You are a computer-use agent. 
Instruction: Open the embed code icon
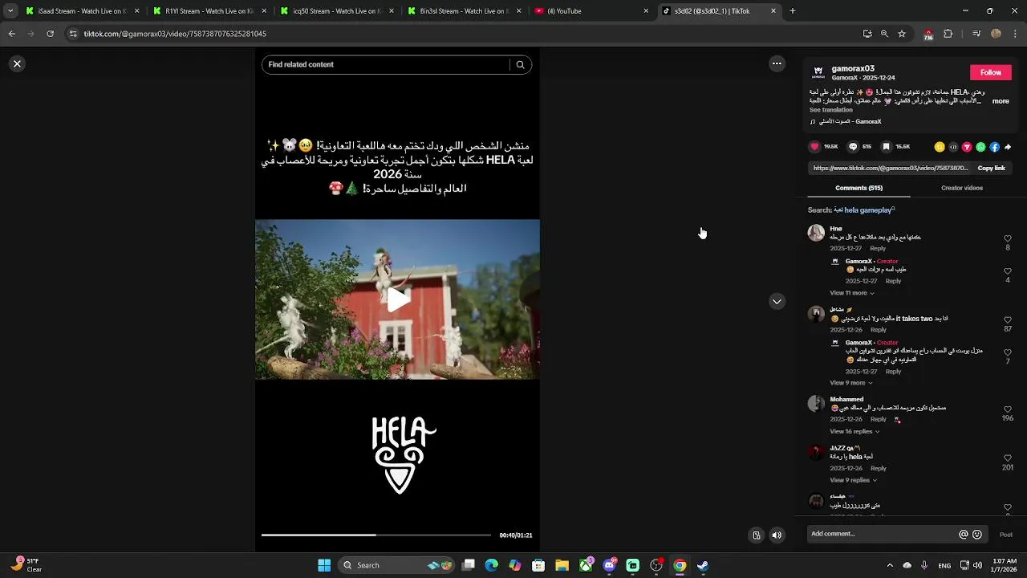[953, 147]
